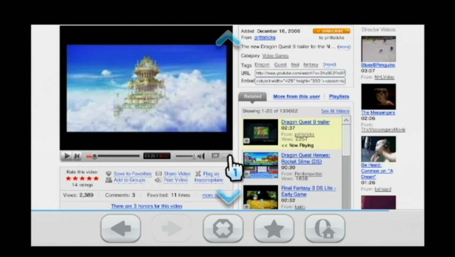Open the See All Videos link
Viewport: 455px width, 257px height.
335,111
